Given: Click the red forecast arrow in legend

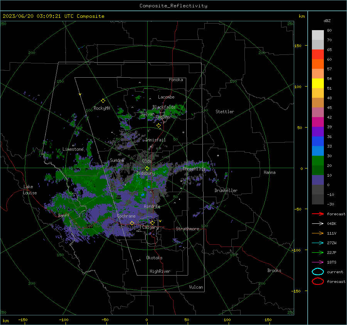Looking at the screenshot, I should tap(318, 214).
